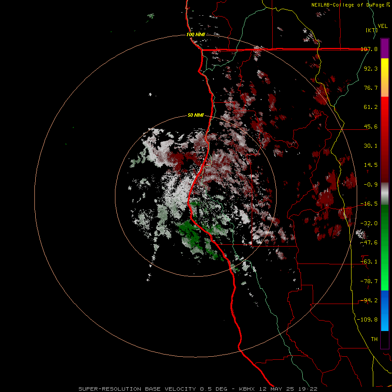392x392 pixels.
Task: Click the 100 NMI range ring label
Action: [196, 34]
